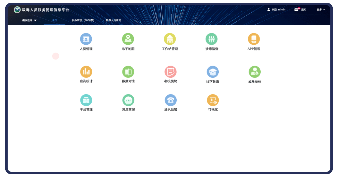
Task: Click the 成员单位 label text
Action: point(255,82)
